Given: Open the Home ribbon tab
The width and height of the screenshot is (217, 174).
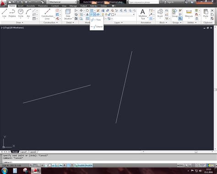Looking at the screenshot, I should 12,6.
